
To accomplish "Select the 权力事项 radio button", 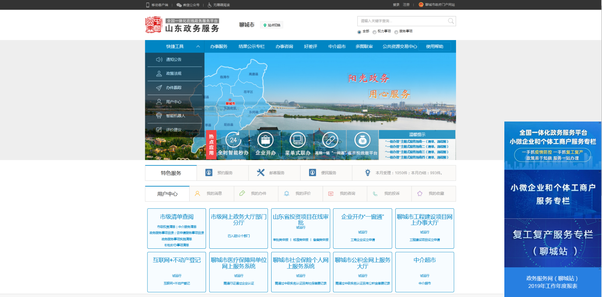I will [375, 32].
